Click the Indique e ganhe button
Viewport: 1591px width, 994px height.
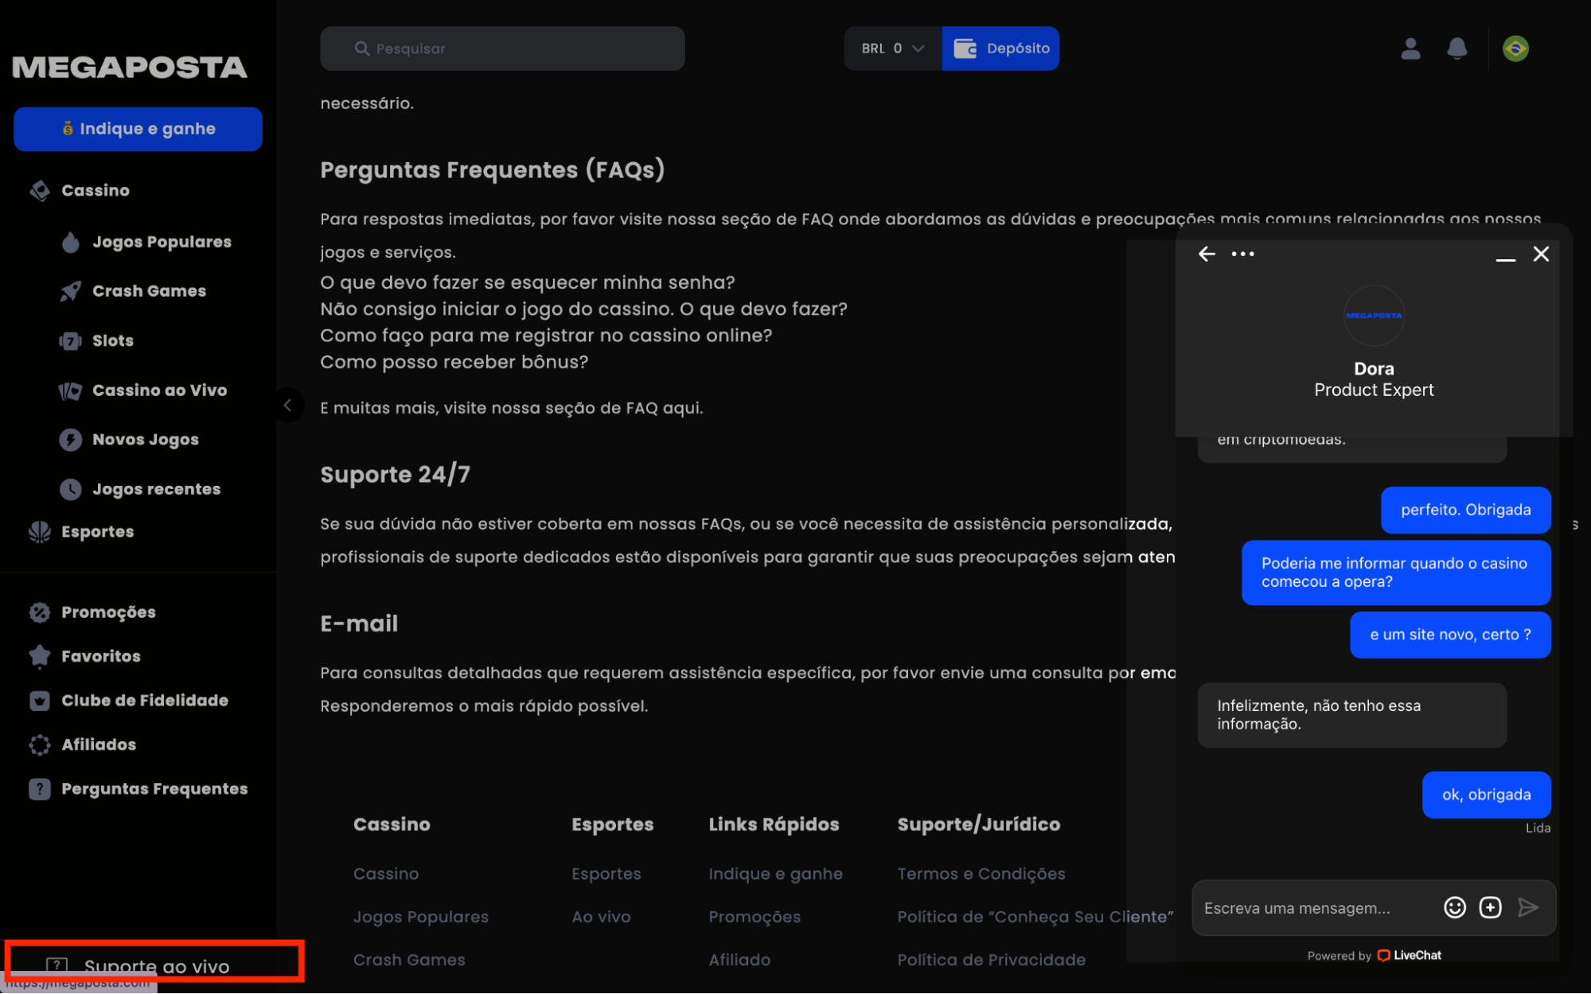138,129
